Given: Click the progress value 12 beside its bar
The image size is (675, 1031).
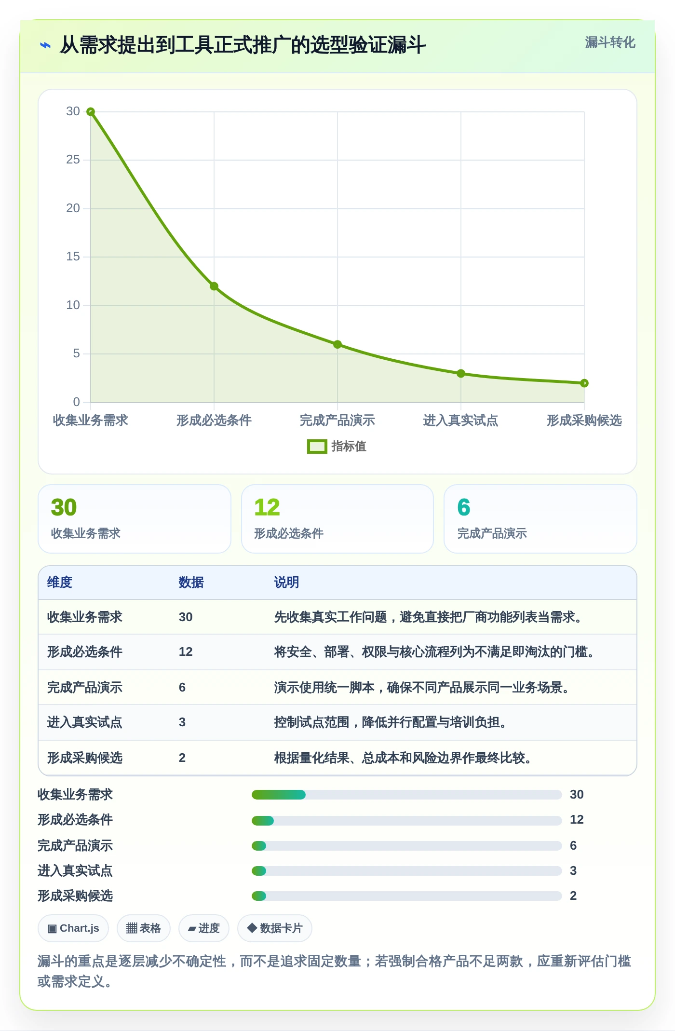Looking at the screenshot, I should 577,820.
